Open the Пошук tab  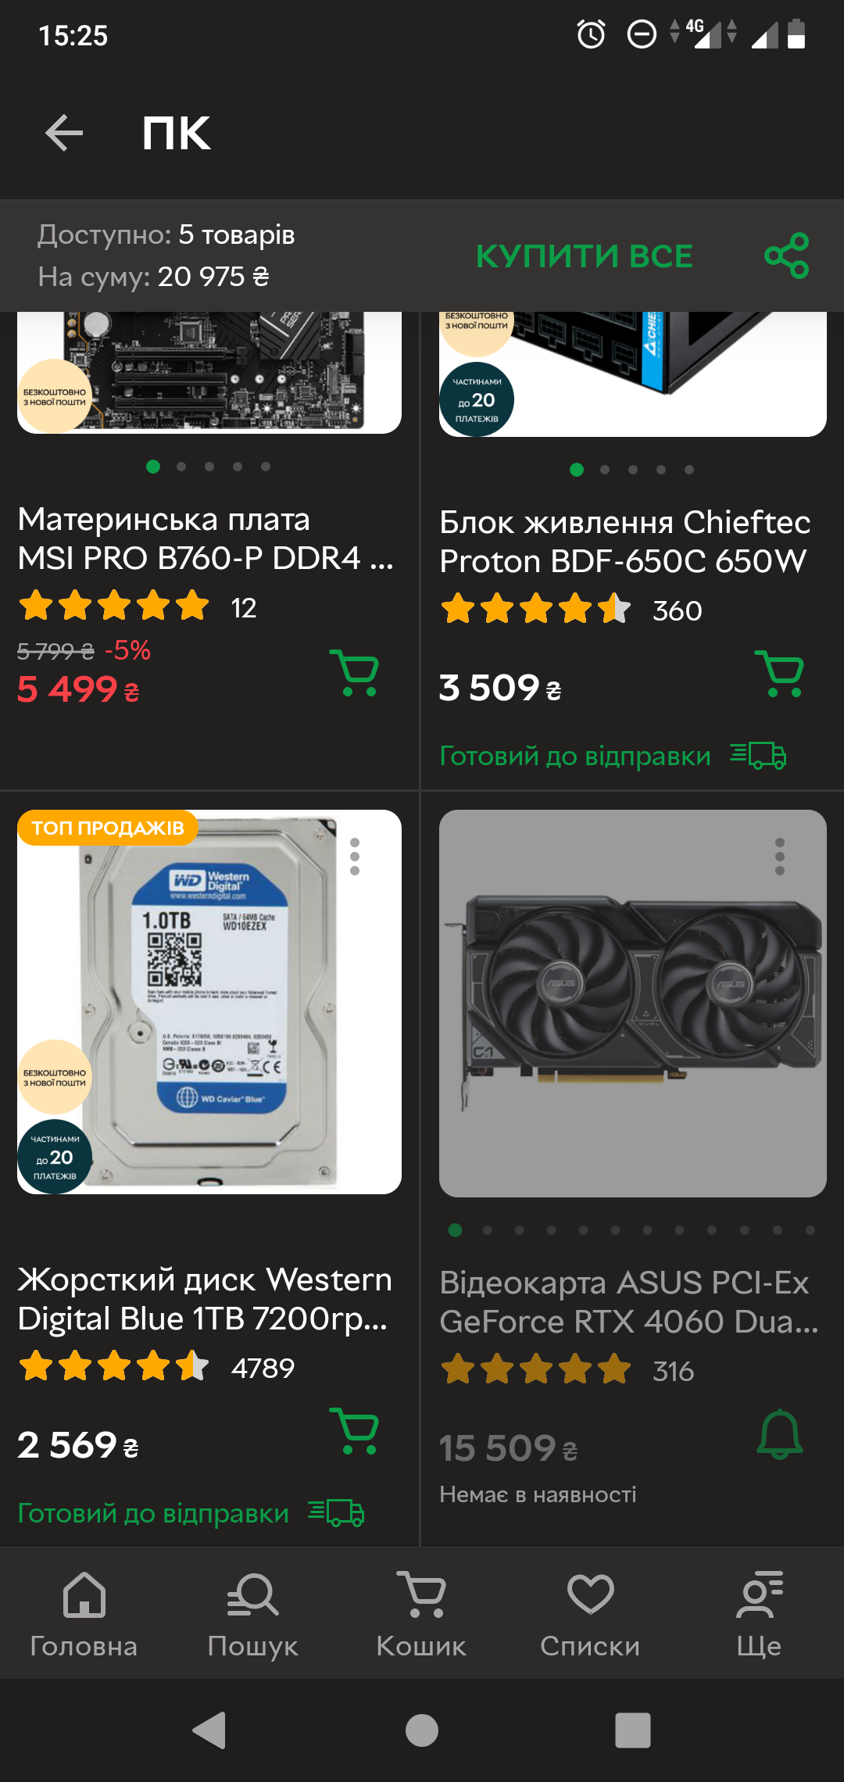point(252,1615)
